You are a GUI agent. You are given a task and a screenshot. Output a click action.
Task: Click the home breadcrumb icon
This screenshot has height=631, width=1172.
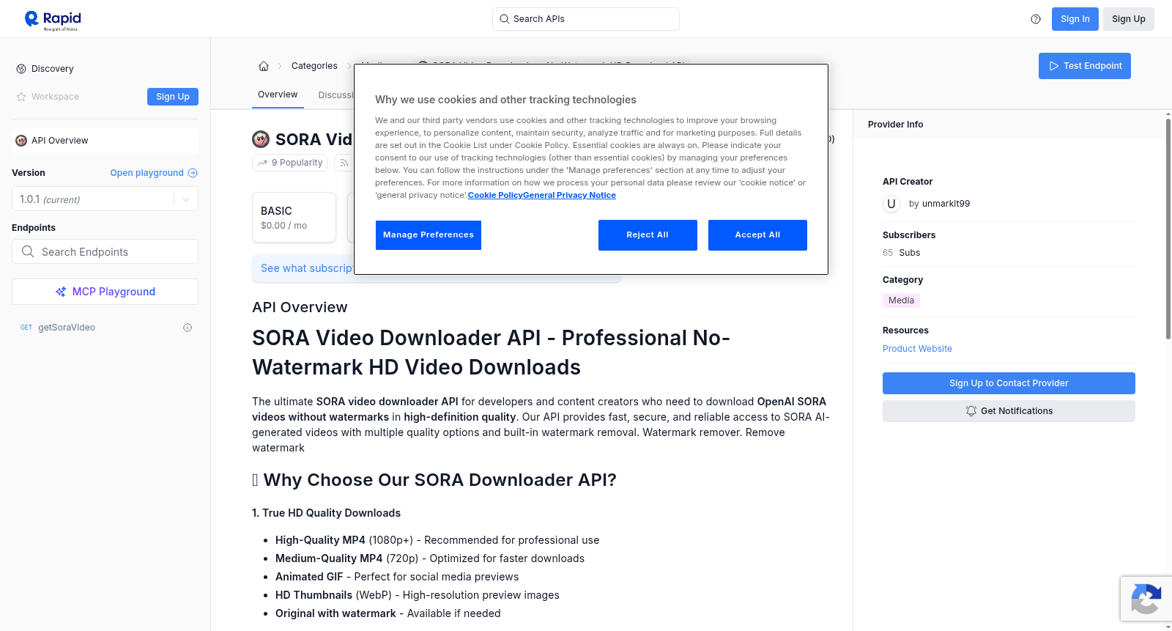click(264, 66)
